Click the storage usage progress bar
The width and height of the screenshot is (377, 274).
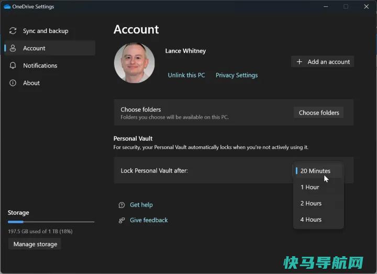click(x=51, y=222)
